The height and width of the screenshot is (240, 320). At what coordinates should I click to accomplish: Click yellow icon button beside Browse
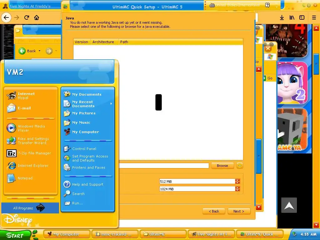(240, 166)
